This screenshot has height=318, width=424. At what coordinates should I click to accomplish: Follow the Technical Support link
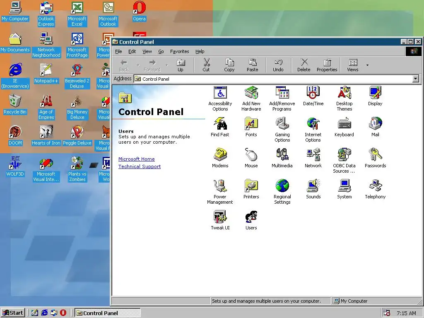(x=140, y=166)
